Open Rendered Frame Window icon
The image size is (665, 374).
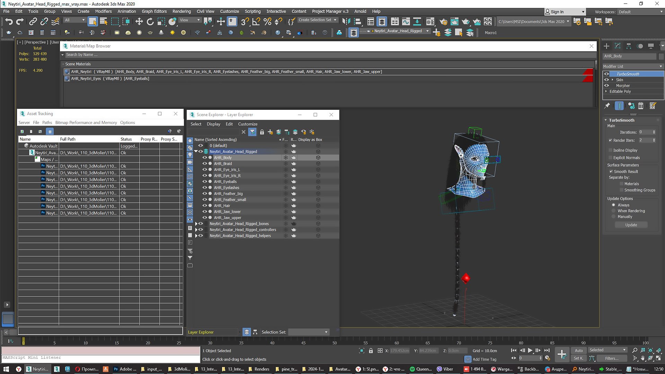pos(454,21)
